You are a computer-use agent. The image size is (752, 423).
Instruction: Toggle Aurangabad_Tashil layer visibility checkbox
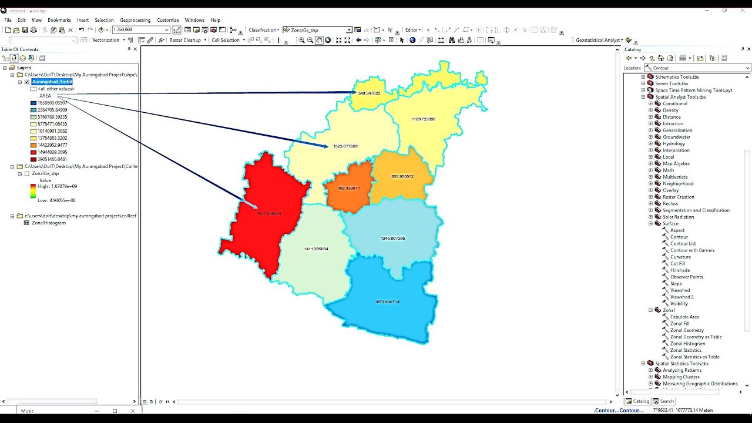[27, 82]
